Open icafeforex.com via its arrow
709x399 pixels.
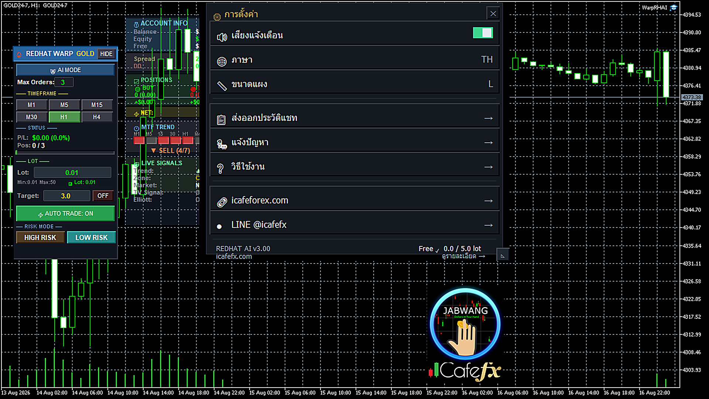pyautogui.click(x=489, y=201)
